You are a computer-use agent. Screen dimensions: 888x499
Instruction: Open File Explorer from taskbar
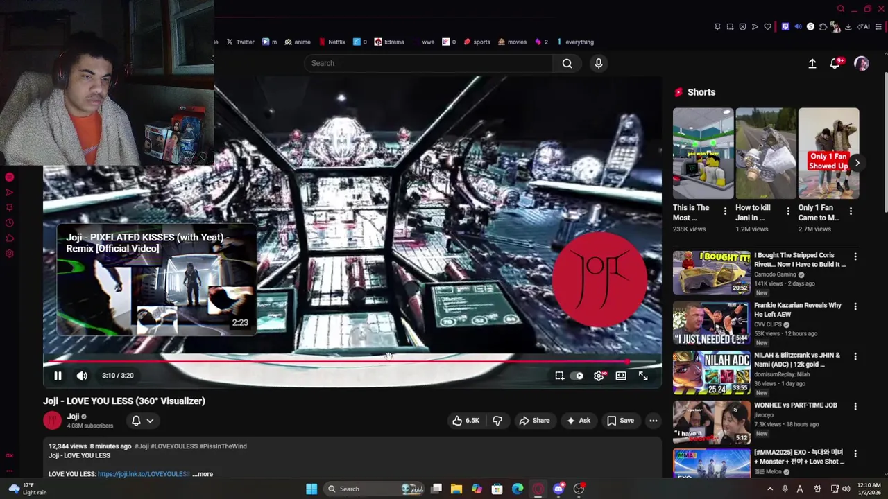(456, 489)
